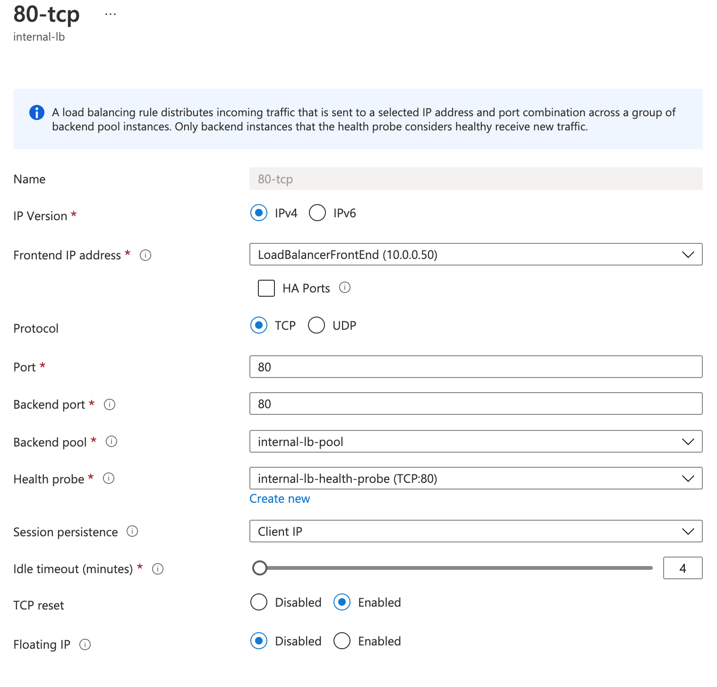Screen dimensions: 717x687
Task: Click the Create new health probe link
Action: click(280, 498)
